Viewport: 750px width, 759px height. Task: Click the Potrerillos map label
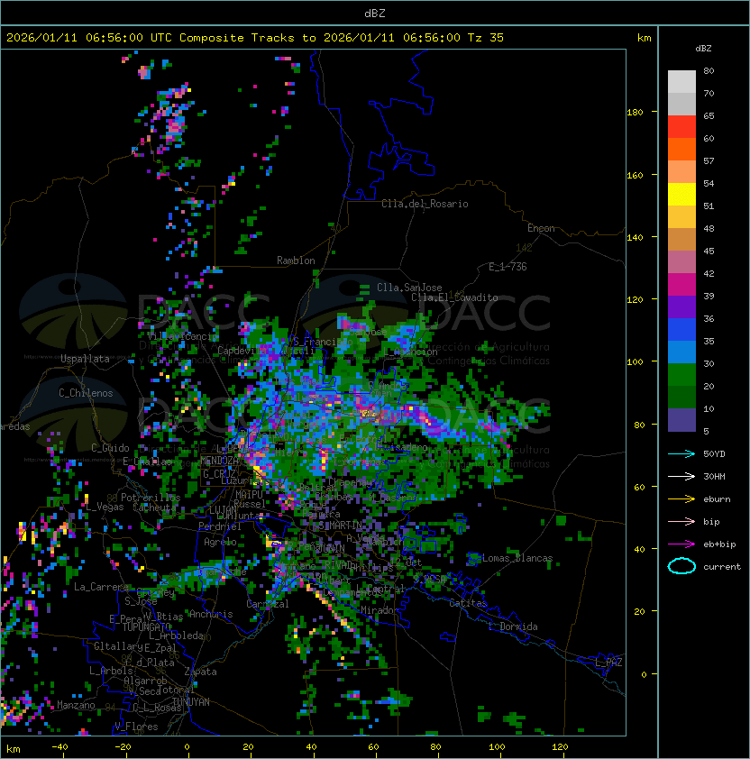[151, 498]
